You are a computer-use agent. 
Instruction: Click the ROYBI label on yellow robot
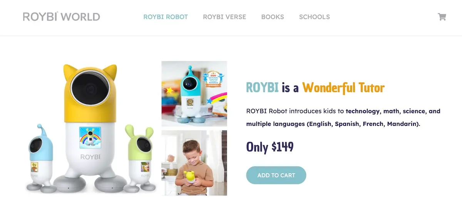click(90, 157)
